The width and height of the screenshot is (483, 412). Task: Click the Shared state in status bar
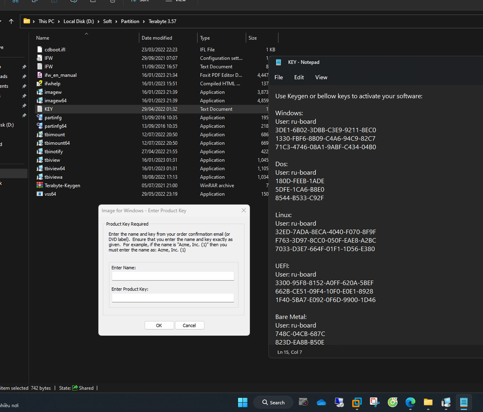point(83,388)
